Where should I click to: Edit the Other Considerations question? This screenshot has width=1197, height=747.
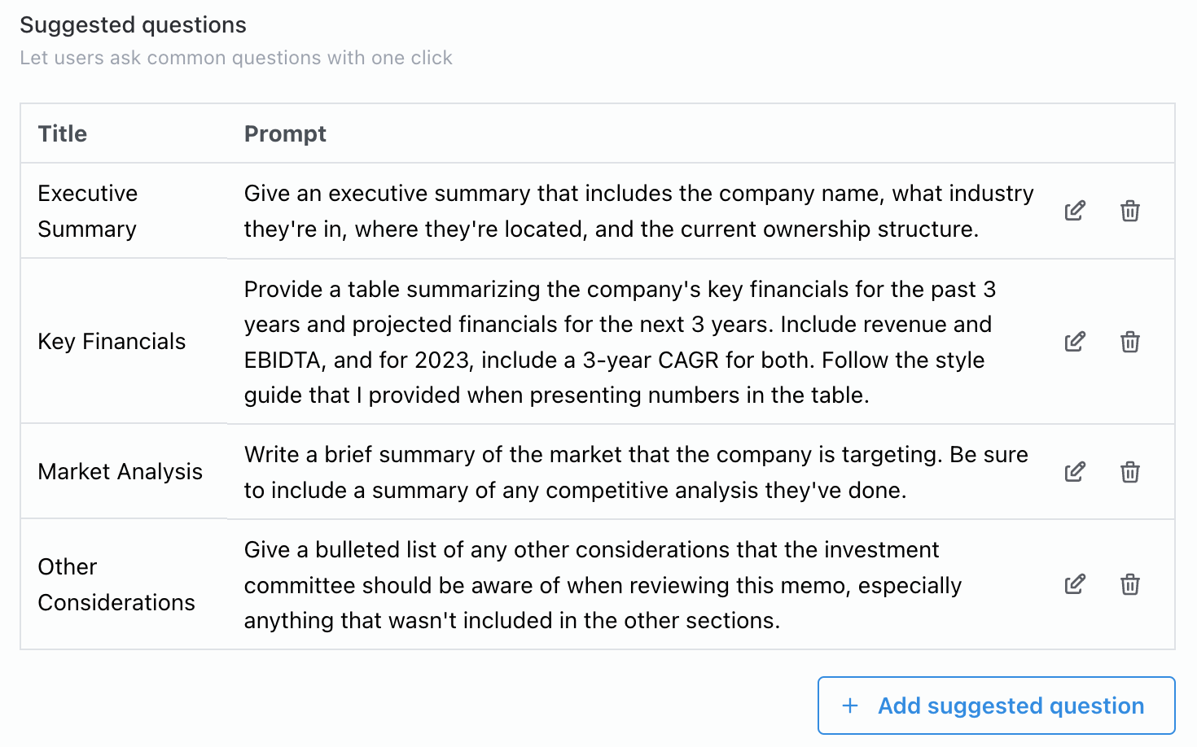[1075, 584]
